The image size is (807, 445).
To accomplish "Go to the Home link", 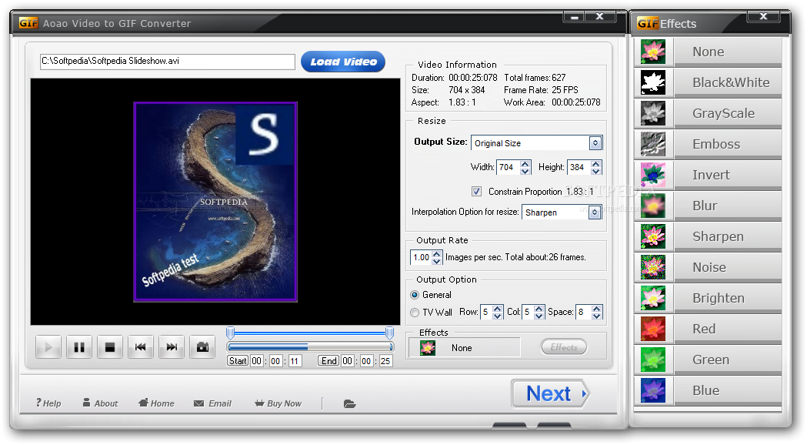I will point(156,403).
